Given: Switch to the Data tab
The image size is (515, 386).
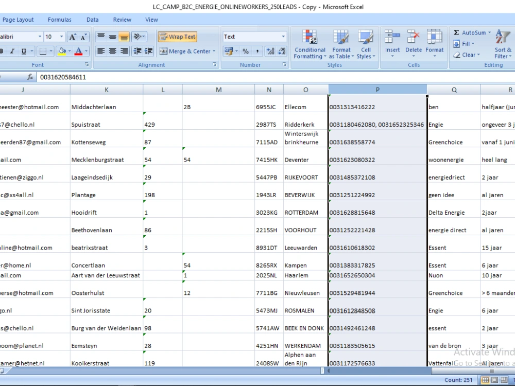Looking at the screenshot, I should (92, 20).
